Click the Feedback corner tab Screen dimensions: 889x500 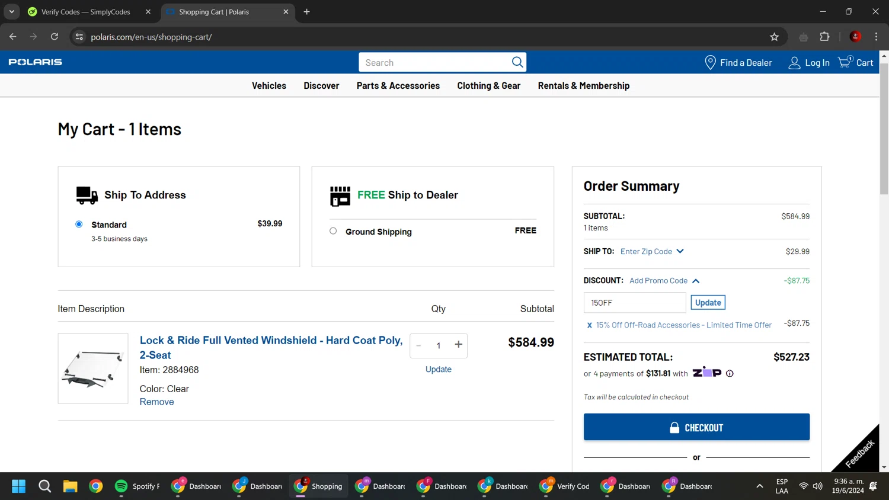tap(860, 453)
